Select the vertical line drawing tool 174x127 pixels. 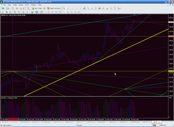point(73,8)
